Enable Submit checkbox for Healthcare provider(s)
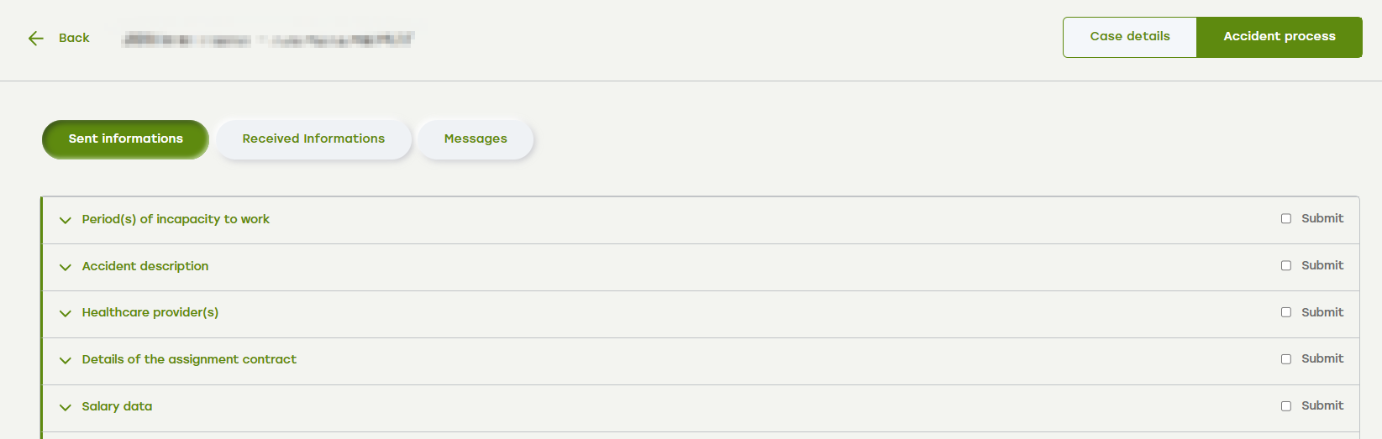Screen dimensions: 1382x439 click(1286, 312)
